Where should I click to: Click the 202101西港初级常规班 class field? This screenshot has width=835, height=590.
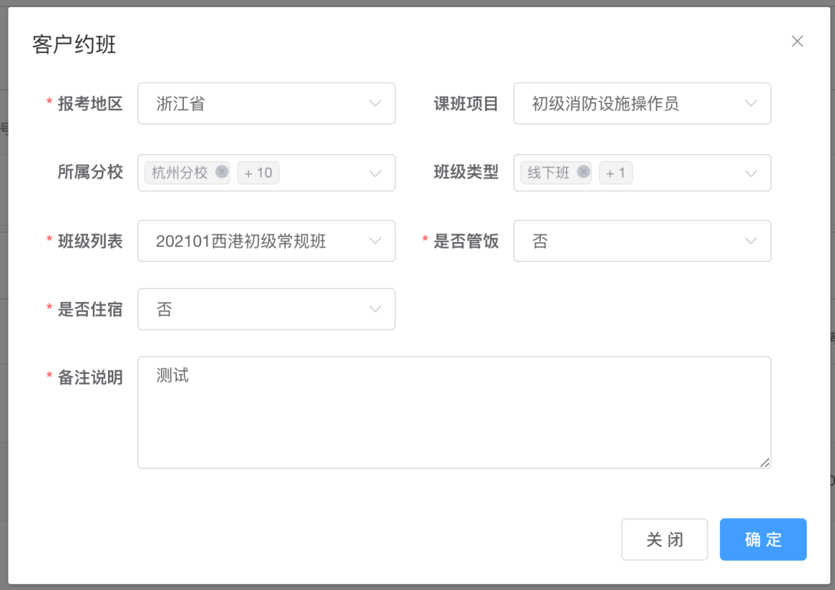click(x=253, y=241)
